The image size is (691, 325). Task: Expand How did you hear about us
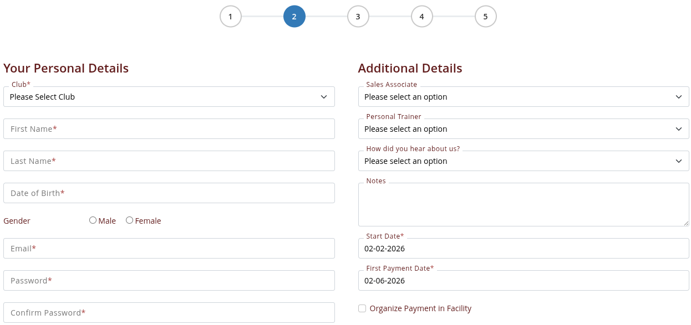[524, 161]
